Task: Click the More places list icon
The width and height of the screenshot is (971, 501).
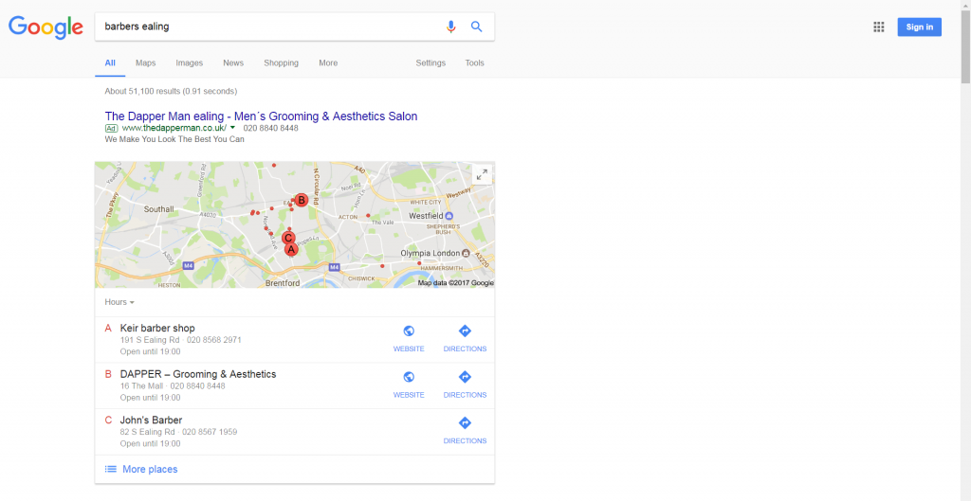Action: [x=111, y=470]
